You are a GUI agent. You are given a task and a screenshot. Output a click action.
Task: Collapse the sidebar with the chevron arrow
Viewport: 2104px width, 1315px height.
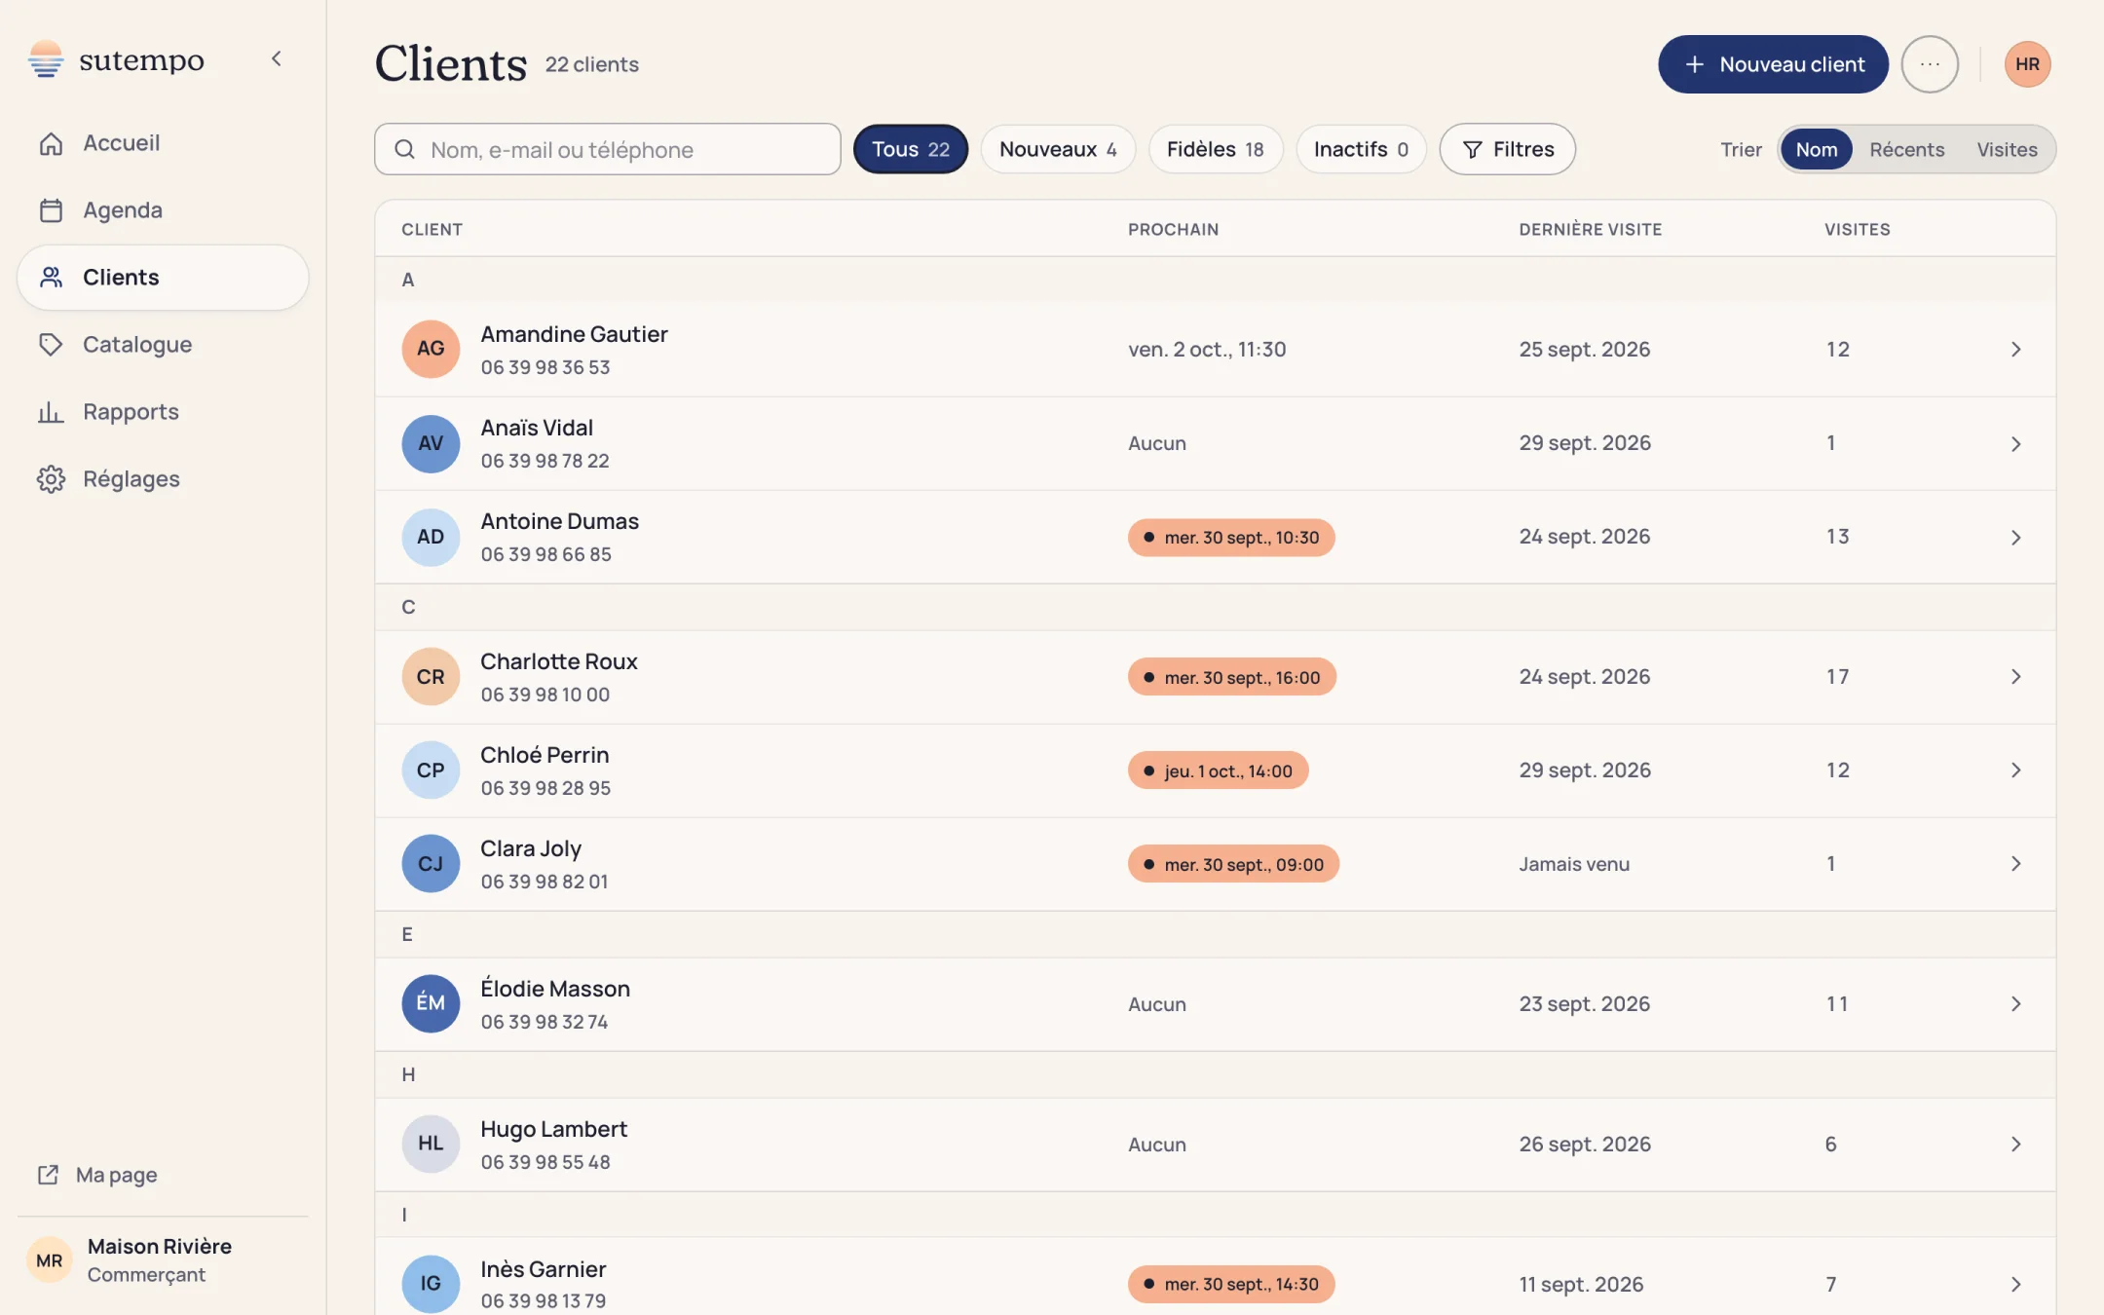point(277,59)
